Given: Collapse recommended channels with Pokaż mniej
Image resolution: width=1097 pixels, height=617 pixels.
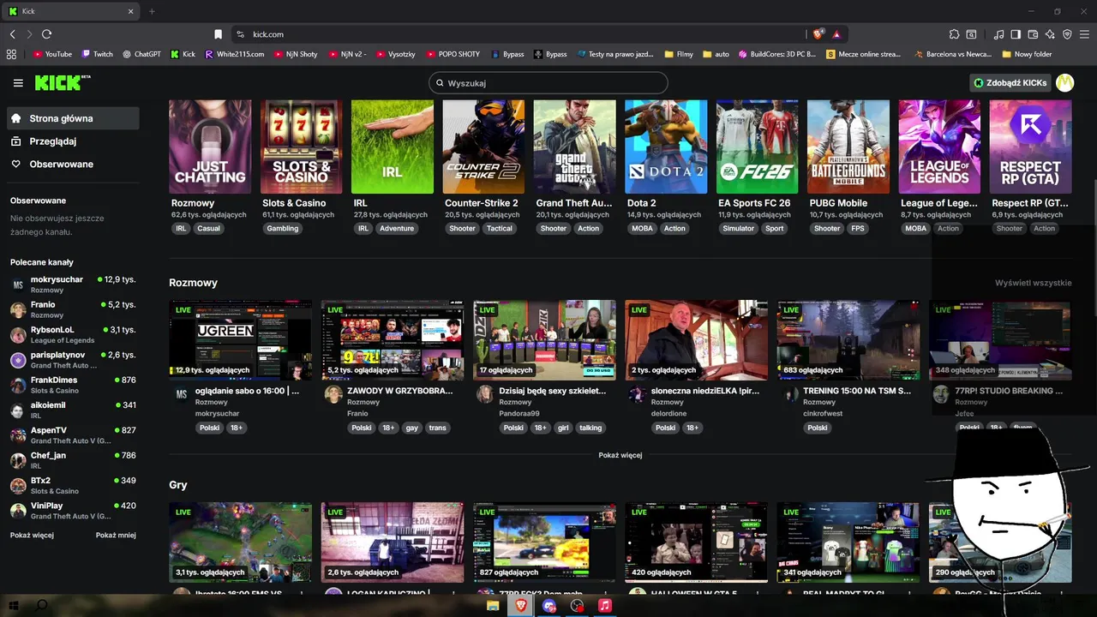Looking at the screenshot, I should [116, 535].
